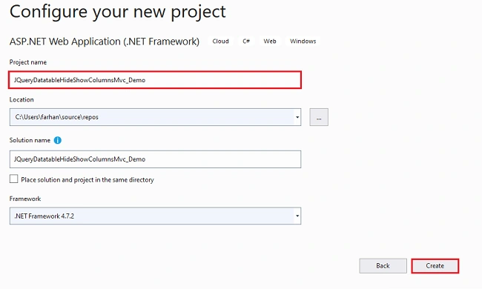Click the Windows tag
Viewport: 482px width, 289px height.
tap(303, 41)
